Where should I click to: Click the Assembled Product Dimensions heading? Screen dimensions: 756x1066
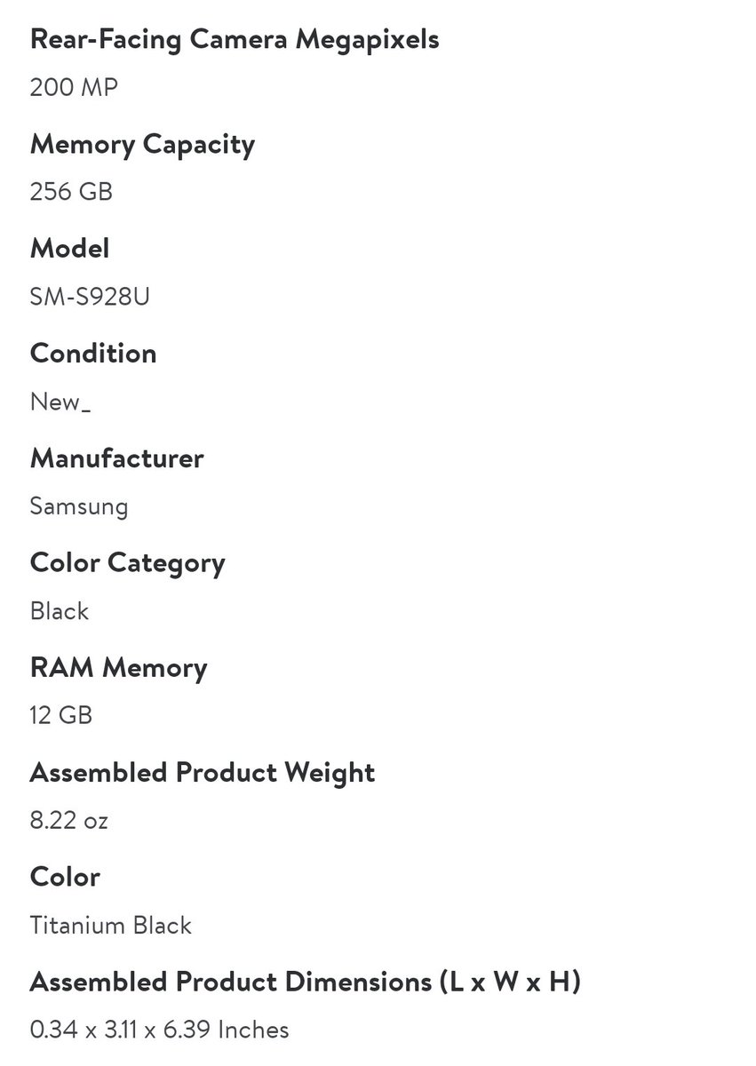click(x=305, y=982)
